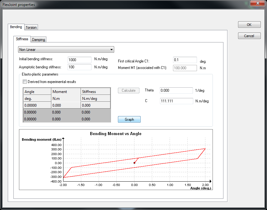Select the Stiffness column header
Viewport: 267px width, 210px height.
pos(96,91)
